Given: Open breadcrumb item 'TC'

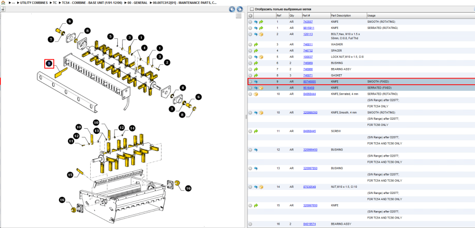Looking at the screenshot, I should coord(55,3).
